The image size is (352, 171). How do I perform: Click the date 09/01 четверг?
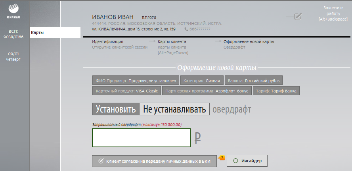pos(13,57)
